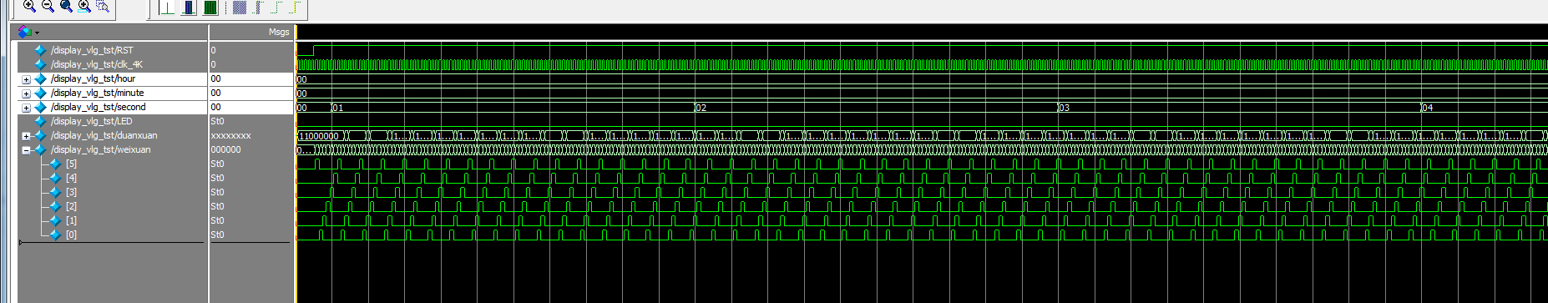The width and height of the screenshot is (1548, 303).
Task: Click the '02' value on the second waveform
Action: (x=701, y=108)
